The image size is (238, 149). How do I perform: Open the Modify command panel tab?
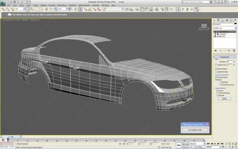(x=218, y=20)
